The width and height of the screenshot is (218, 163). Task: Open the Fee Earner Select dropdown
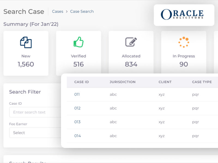coord(35,133)
